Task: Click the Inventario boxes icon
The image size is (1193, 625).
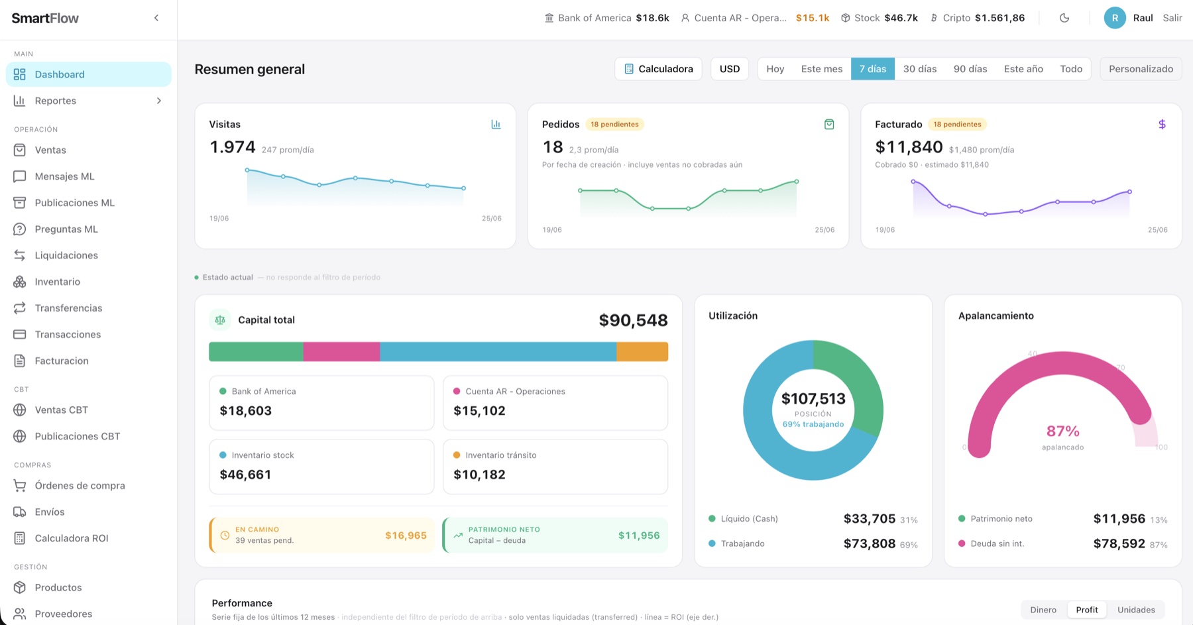Action: click(20, 282)
